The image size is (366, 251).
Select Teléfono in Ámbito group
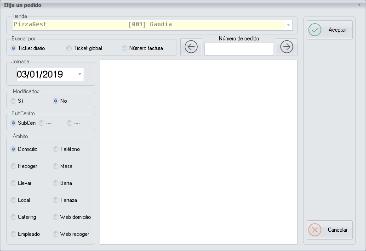coord(56,149)
